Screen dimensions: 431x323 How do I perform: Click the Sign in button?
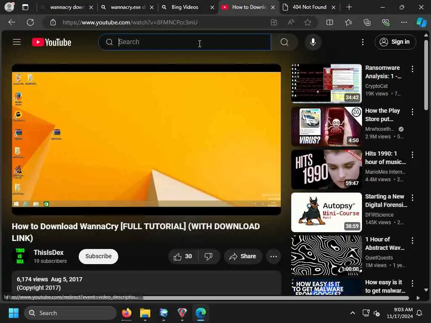tap(395, 42)
